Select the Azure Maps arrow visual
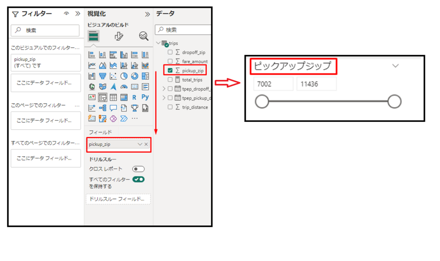The width and height of the screenshot is (440, 261). click(x=113, y=87)
